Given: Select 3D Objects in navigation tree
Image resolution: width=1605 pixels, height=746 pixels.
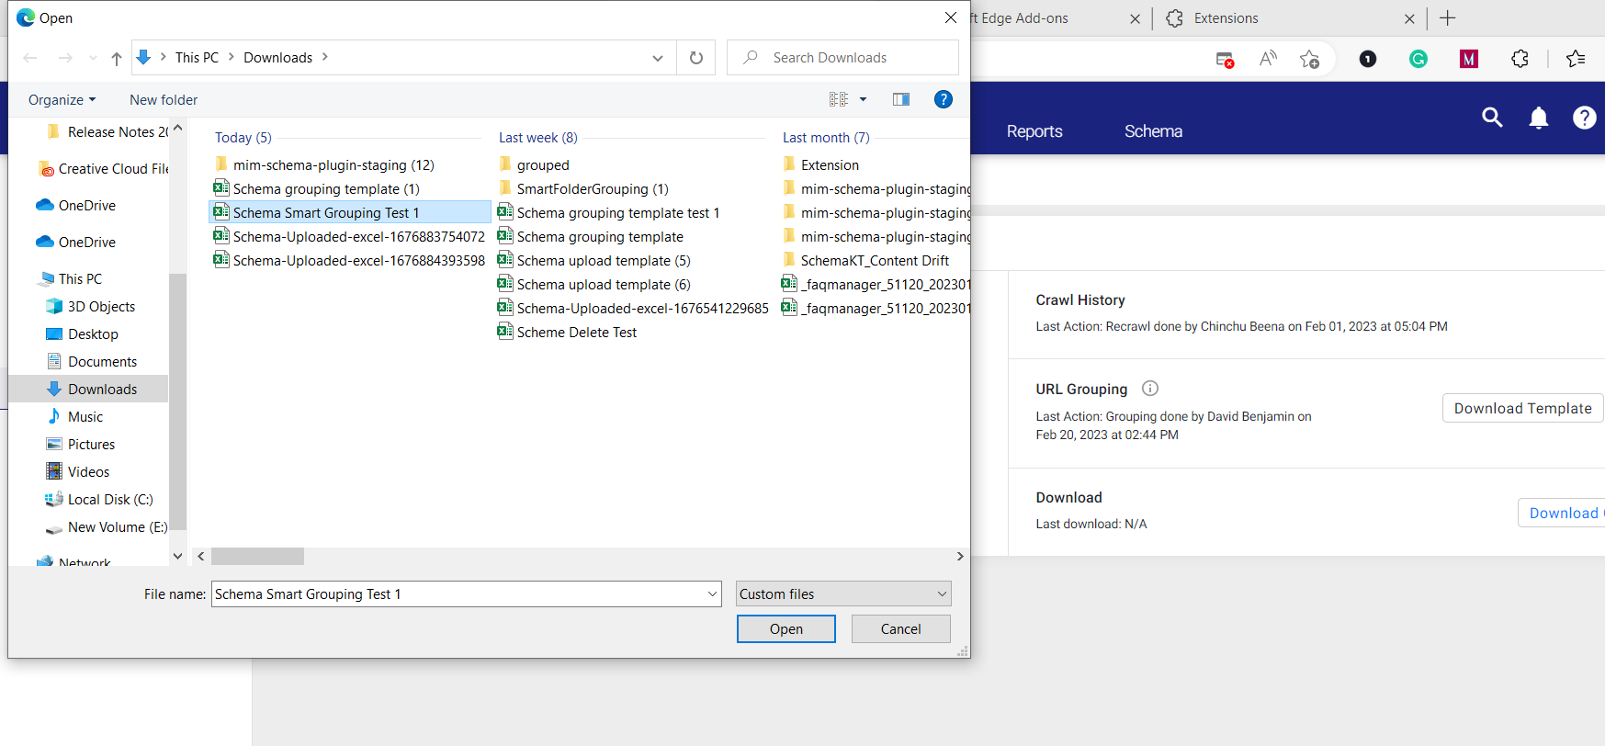Looking at the screenshot, I should pos(101,306).
